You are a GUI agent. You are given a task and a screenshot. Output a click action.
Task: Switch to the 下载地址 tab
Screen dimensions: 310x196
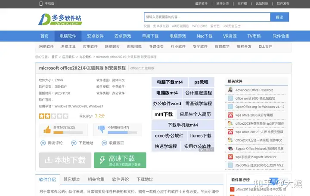[x=145, y=179]
